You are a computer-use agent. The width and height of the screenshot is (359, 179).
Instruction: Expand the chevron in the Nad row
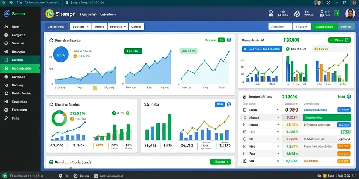(x=278, y=132)
